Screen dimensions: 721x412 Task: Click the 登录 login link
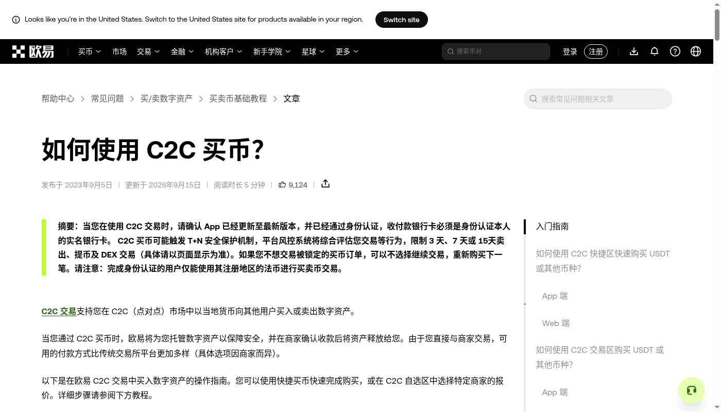[x=570, y=51]
